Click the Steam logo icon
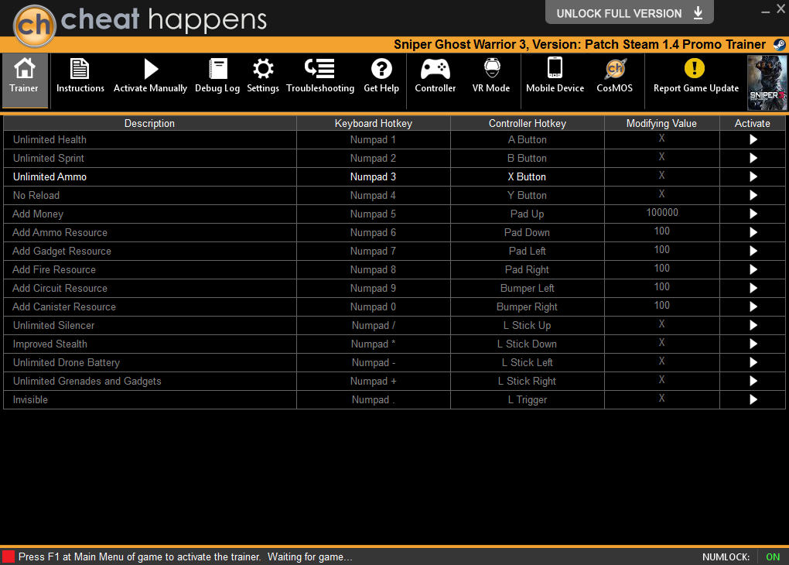 point(778,45)
